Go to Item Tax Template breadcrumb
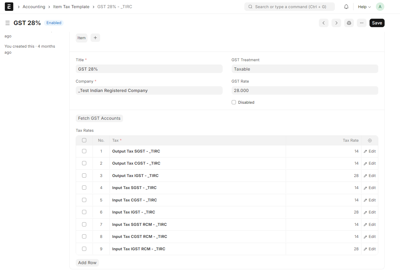 click(71, 7)
